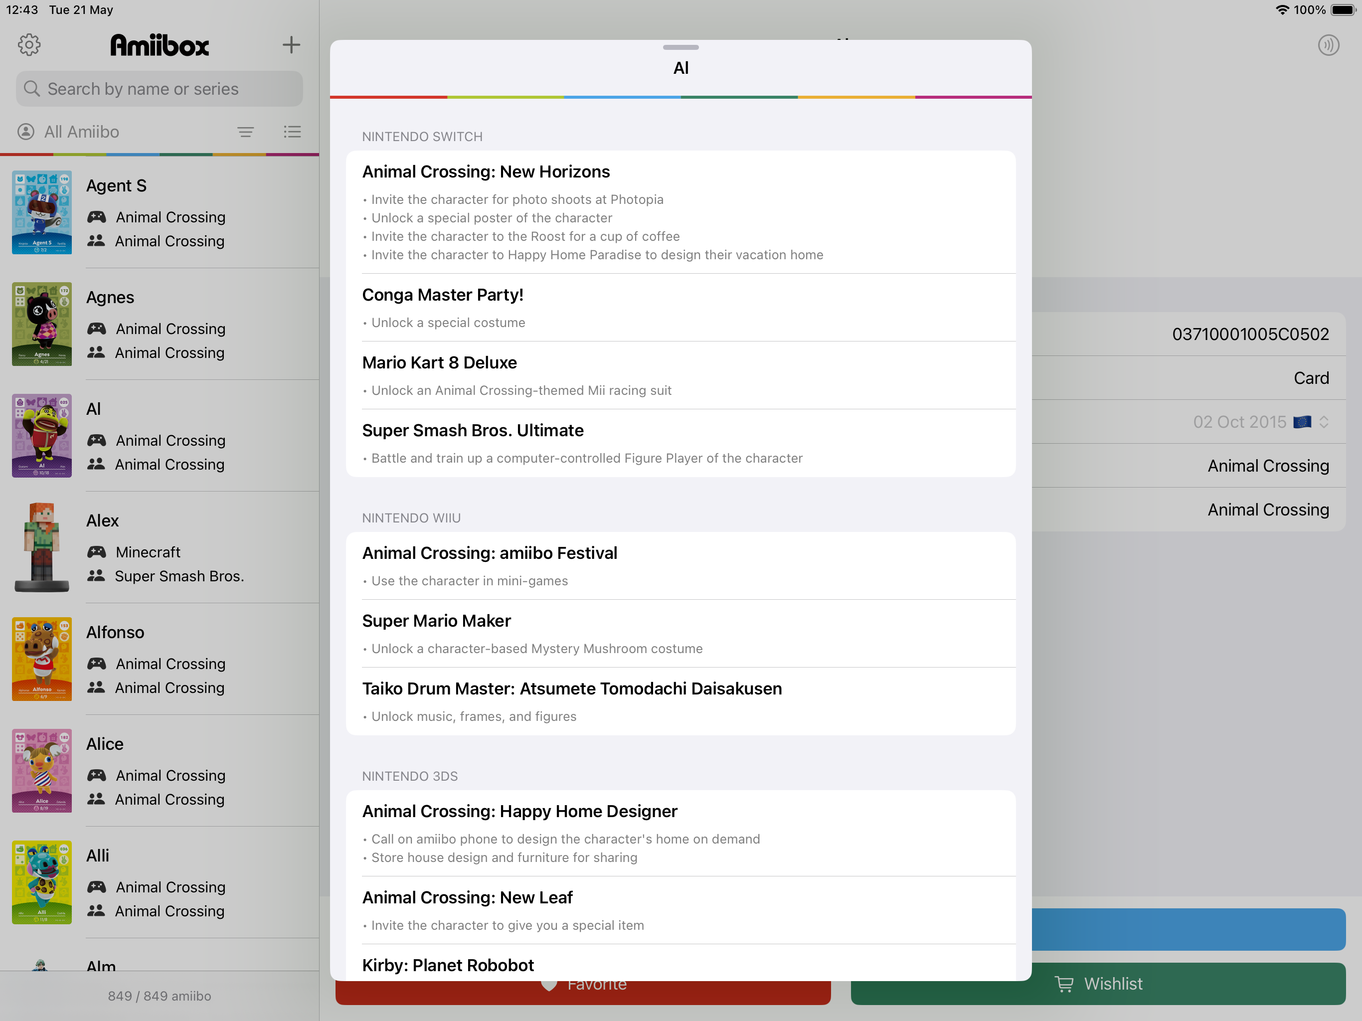Tap the EU flag icon
This screenshot has height=1021, width=1362.
tap(1302, 422)
